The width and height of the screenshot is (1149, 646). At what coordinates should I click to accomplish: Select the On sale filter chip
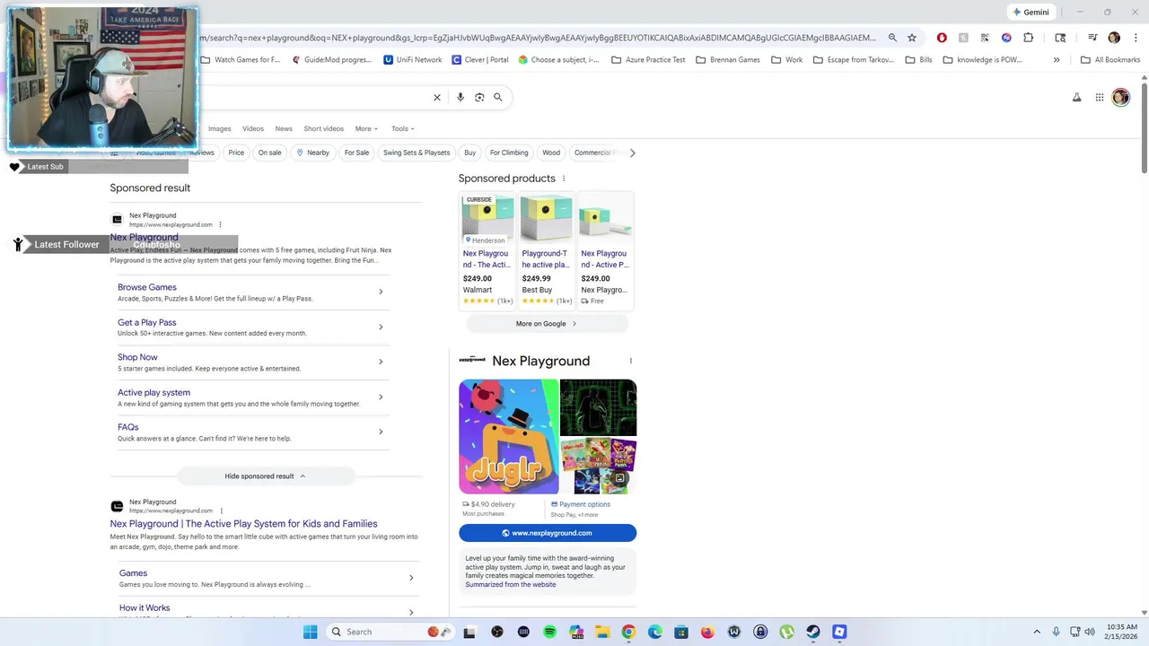(269, 153)
